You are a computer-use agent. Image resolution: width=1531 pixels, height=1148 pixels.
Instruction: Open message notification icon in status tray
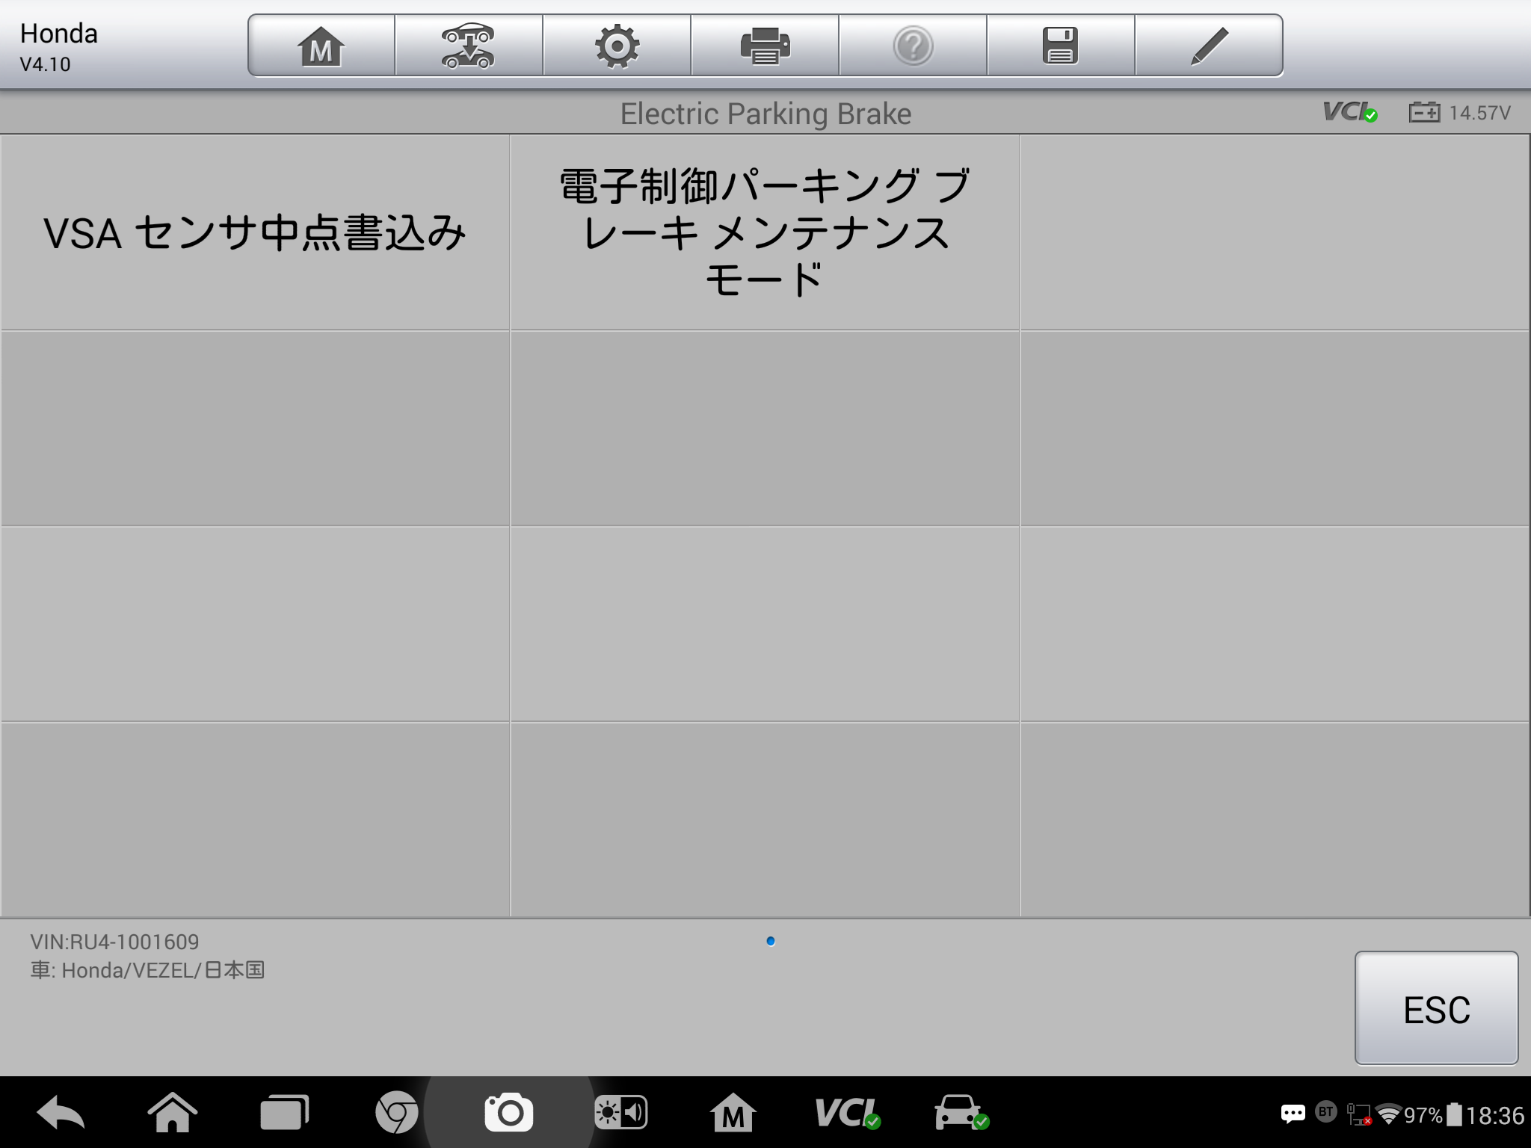pyautogui.click(x=1293, y=1114)
